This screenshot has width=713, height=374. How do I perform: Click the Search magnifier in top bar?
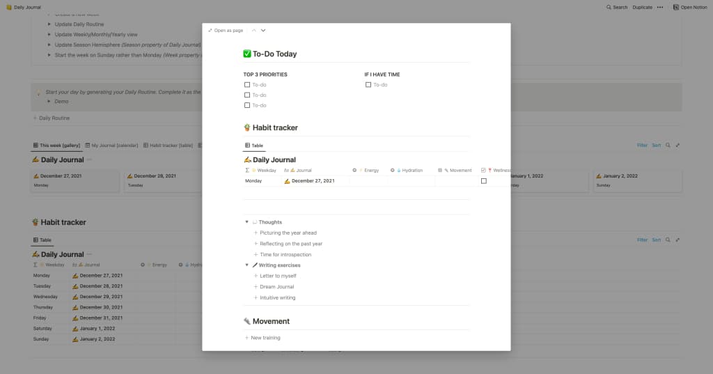coord(607,7)
